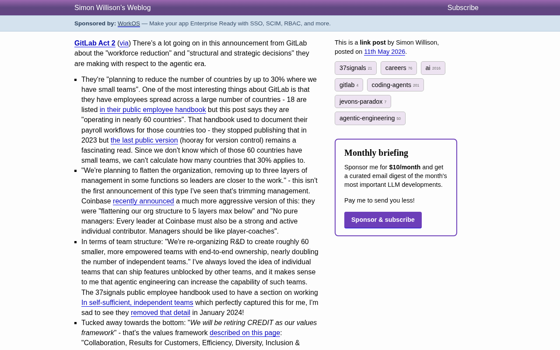Click the Subscribe link in header
The width and height of the screenshot is (560, 350).
point(463,8)
